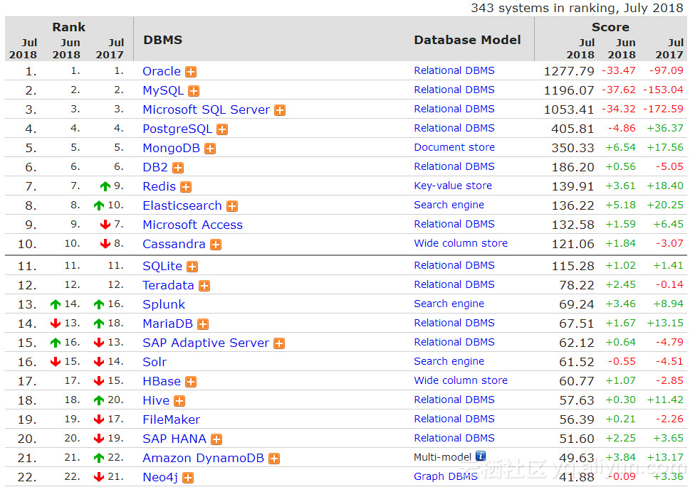
Task: Click the plus icon next to Redis
Action: point(186,187)
